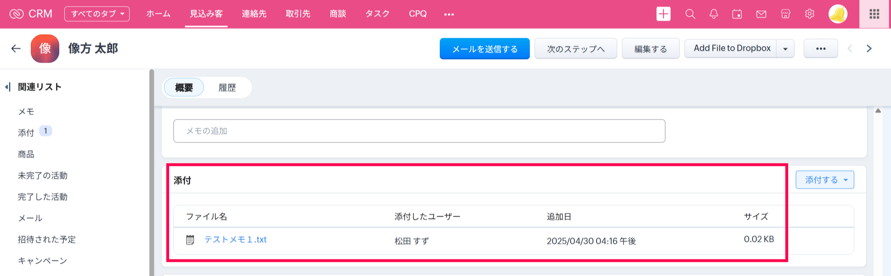
Task: Open settings gear icon
Action: point(809,14)
